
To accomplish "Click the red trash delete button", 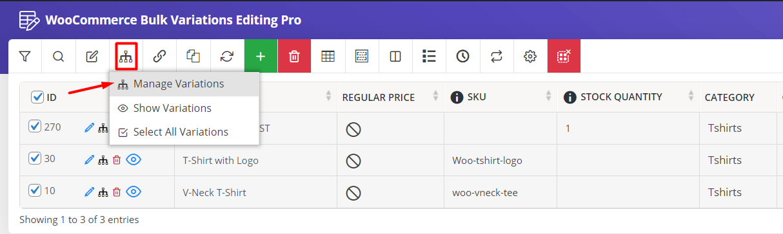I will (294, 57).
